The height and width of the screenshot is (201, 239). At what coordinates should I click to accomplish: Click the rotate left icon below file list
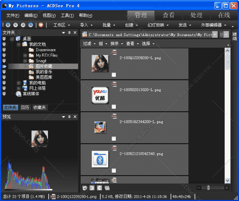pyautogui.click(x=92, y=188)
